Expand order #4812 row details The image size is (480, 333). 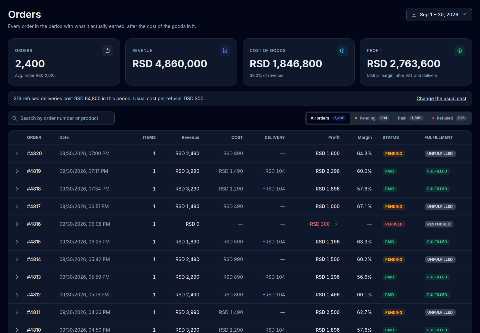pyautogui.click(x=17, y=295)
